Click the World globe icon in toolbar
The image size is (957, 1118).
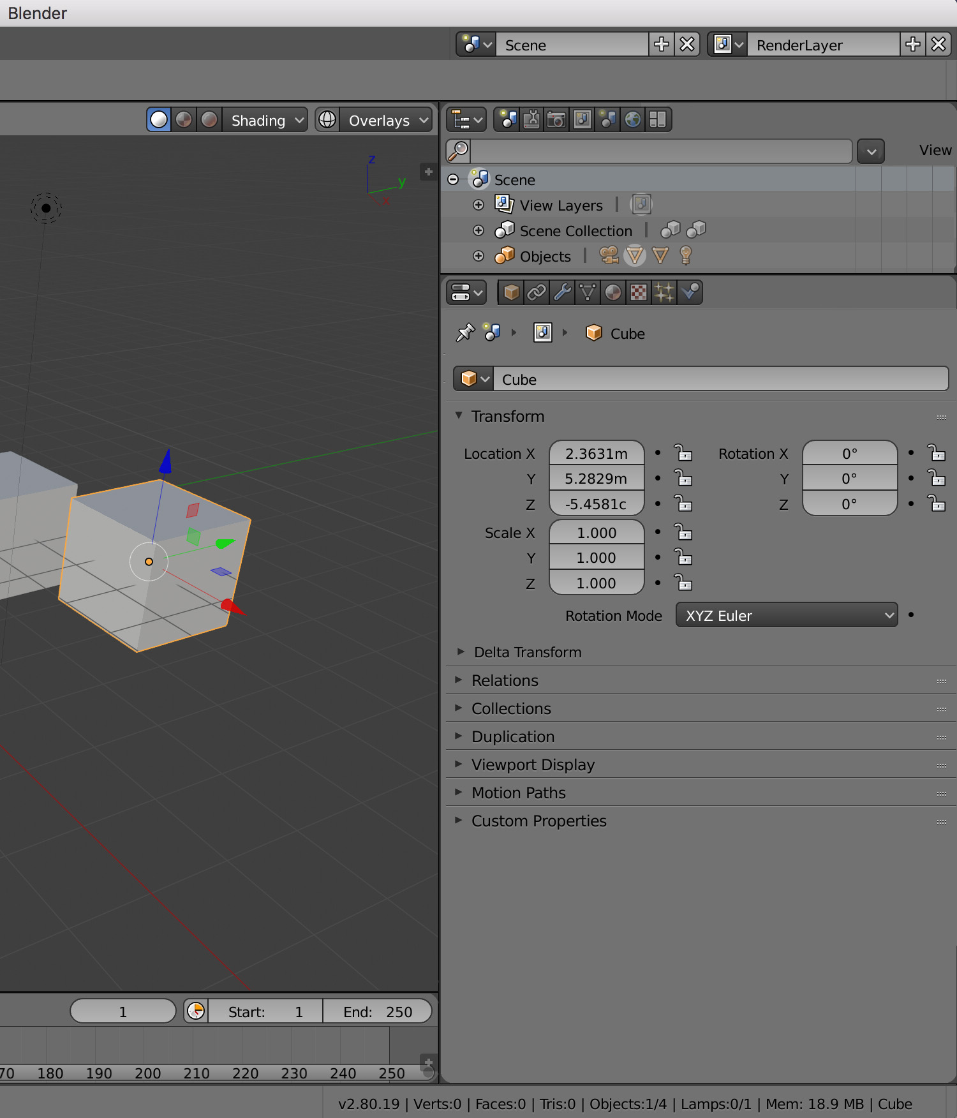click(633, 119)
